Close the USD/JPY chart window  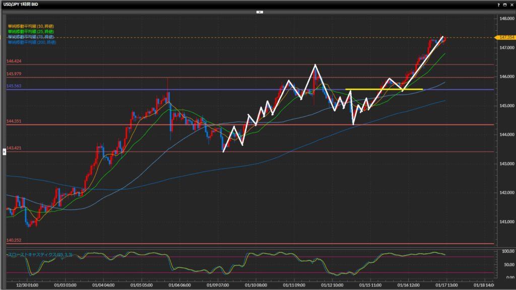coord(511,4)
